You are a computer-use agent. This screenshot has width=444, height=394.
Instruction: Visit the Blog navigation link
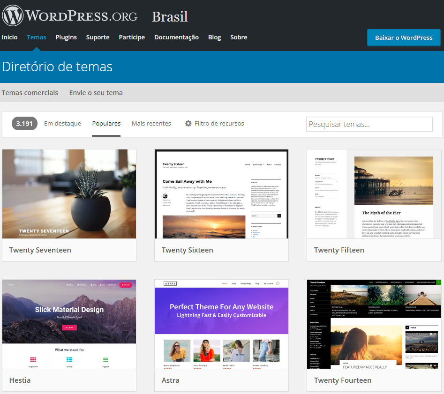coord(214,37)
